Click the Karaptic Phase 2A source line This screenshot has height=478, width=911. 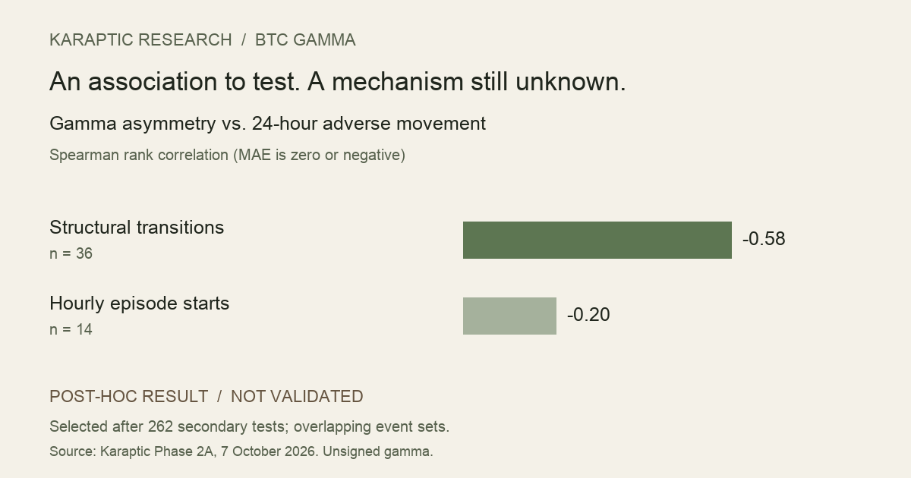tap(241, 451)
